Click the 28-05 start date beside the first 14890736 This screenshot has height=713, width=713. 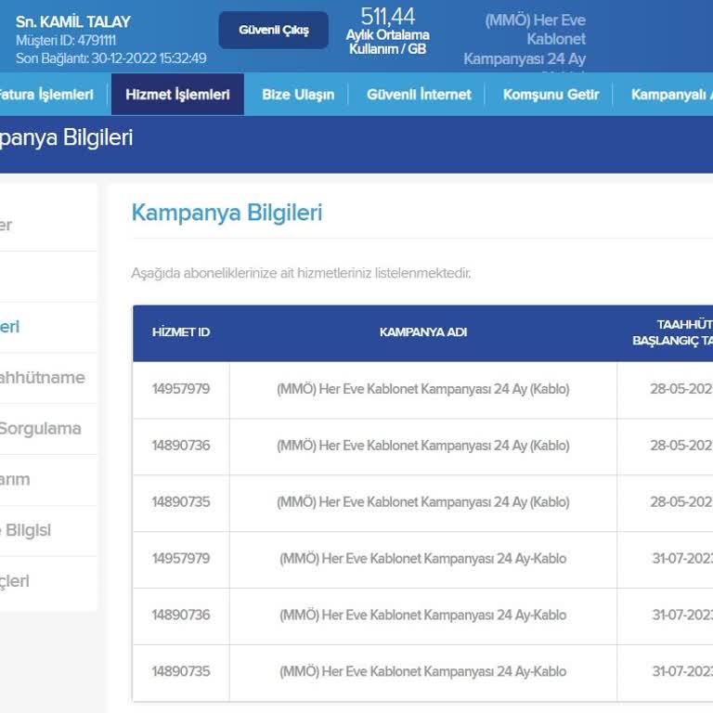681,446
